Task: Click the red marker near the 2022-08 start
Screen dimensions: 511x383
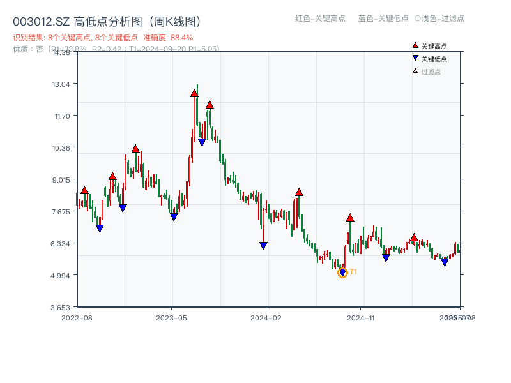Action: 85,190
